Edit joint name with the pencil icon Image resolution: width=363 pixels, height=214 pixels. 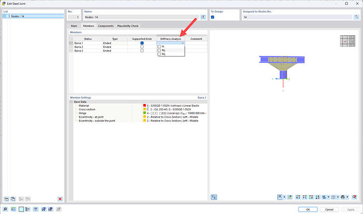pos(203,17)
